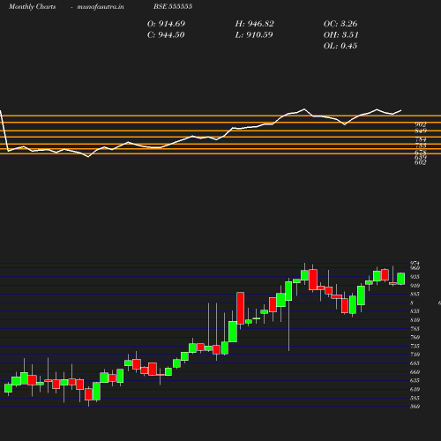Screen dimensions: 441x441
Task: Click the 935 price axis label
Action: coord(415,277)
